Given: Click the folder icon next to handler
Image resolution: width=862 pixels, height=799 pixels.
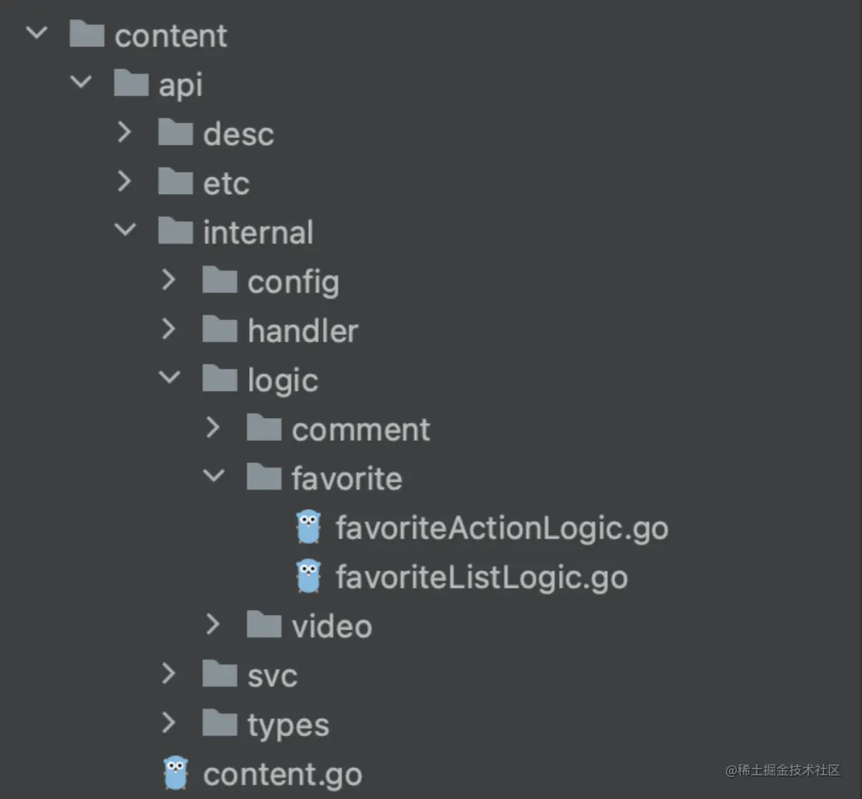Looking at the screenshot, I should (219, 330).
